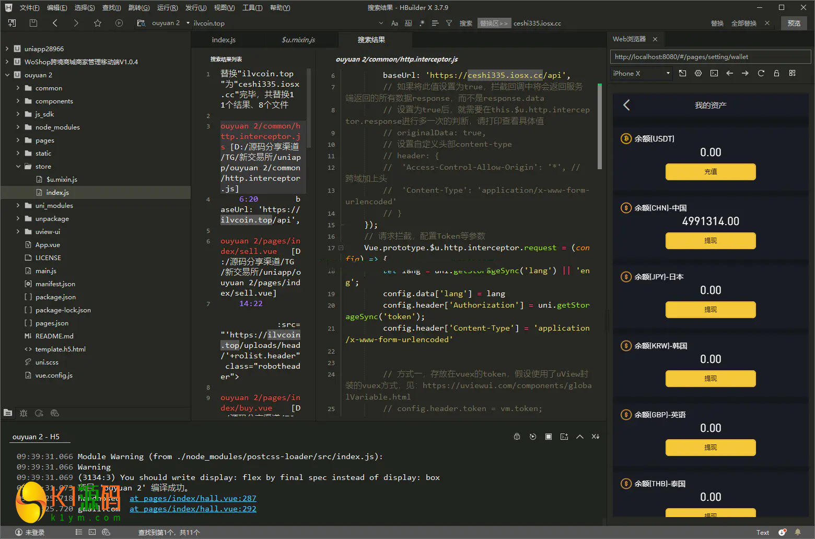Click the favorite star icon in toolbar
The image size is (815, 539).
coord(97,23)
